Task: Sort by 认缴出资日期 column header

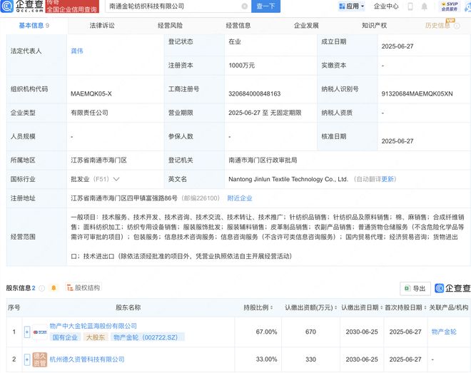Action: click(x=362, y=307)
